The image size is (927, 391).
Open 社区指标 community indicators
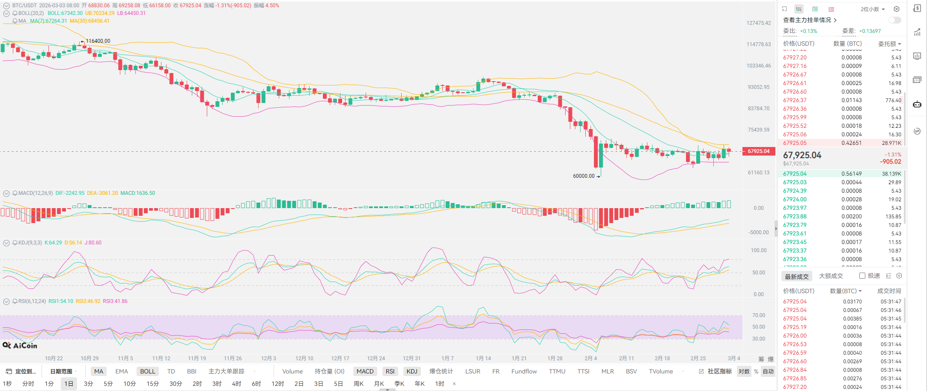click(715, 371)
